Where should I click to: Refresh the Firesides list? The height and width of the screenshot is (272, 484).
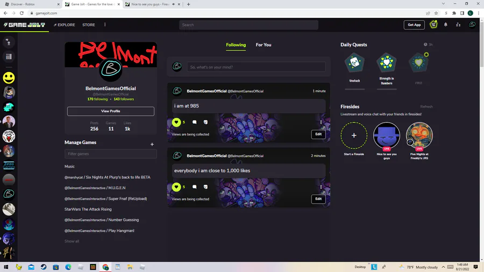click(426, 106)
